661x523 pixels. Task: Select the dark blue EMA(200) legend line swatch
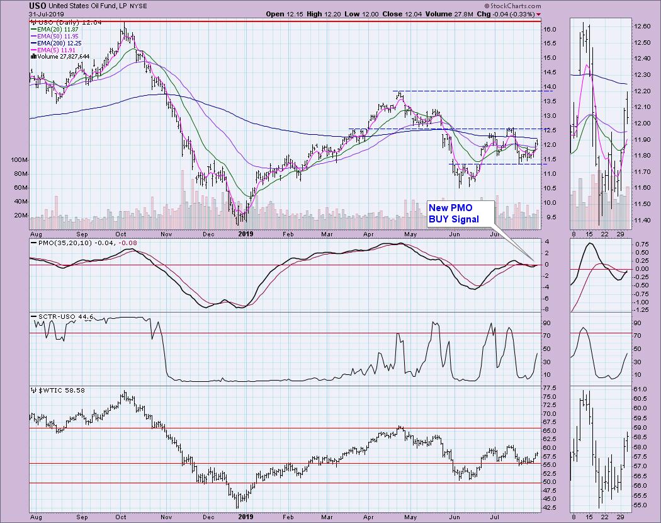point(34,43)
